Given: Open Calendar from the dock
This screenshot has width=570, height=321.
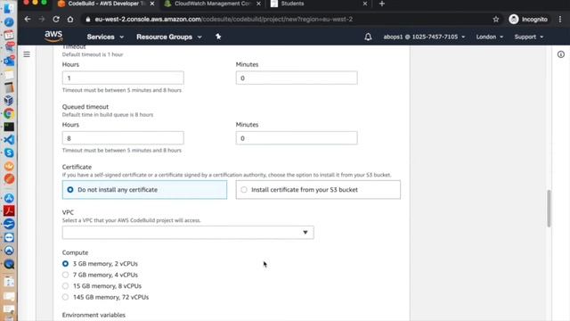Looking at the screenshot, I should tap(9, 36).
